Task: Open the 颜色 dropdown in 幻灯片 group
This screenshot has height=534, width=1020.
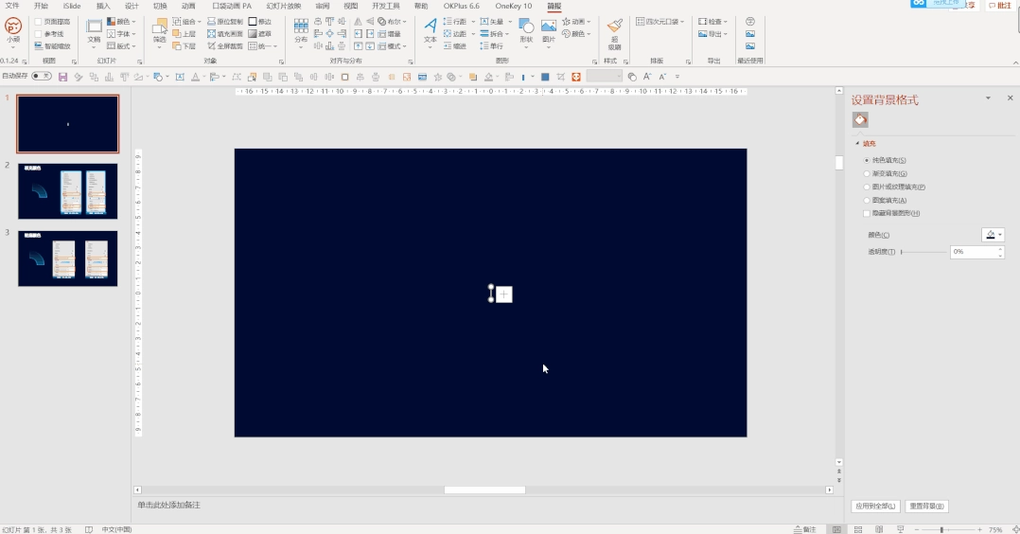Action: pos(122,22)
